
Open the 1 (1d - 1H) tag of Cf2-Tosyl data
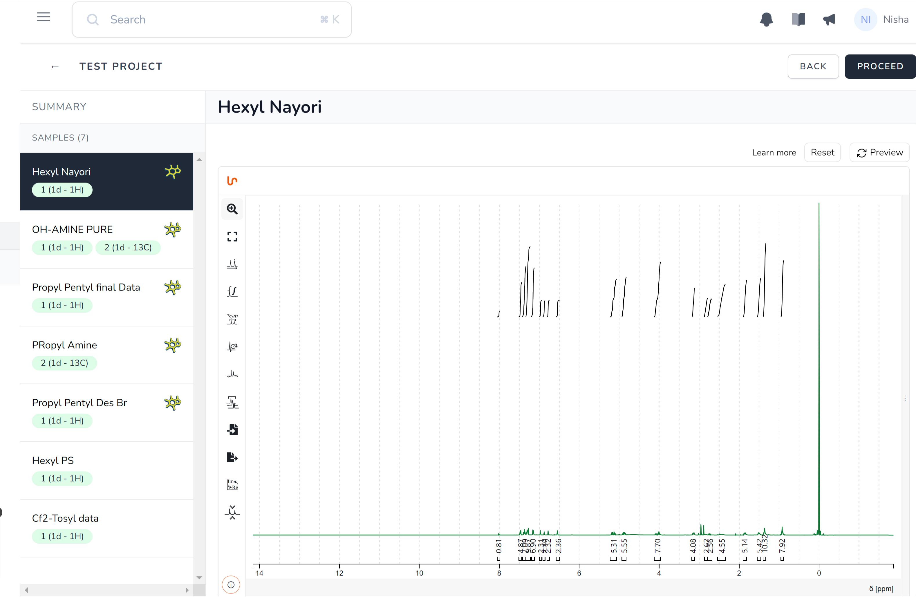(62, 536)
